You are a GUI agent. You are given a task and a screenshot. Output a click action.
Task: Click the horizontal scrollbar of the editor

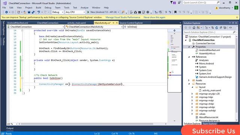87,124
